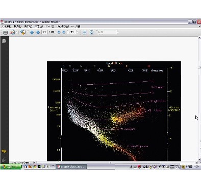Viewport: 201px width, 188px height.
Task: Open the first menu in the menu bar
Action: click(7, 27)
